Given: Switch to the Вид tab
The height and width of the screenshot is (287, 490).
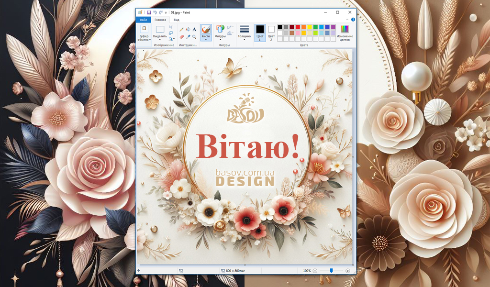Looking at the screenshot, I should (177, 20).
